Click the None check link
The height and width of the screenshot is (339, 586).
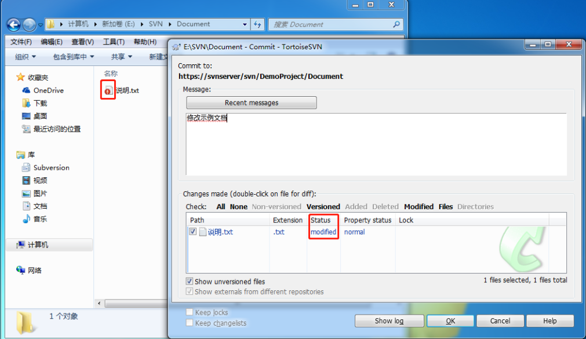coord(239,207)
